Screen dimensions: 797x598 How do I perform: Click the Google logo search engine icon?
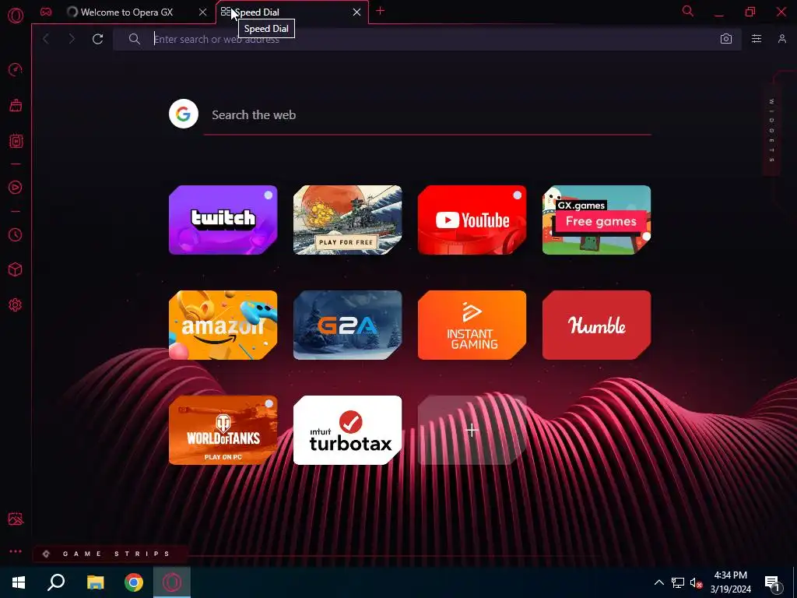coord(184,114)
